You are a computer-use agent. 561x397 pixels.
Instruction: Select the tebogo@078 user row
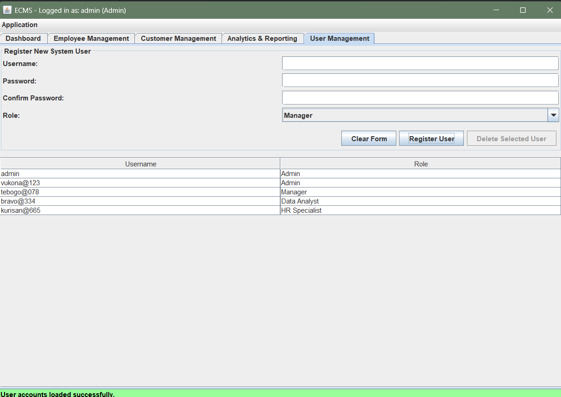point(138,192)
